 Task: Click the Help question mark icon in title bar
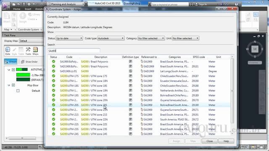(236, 4)
